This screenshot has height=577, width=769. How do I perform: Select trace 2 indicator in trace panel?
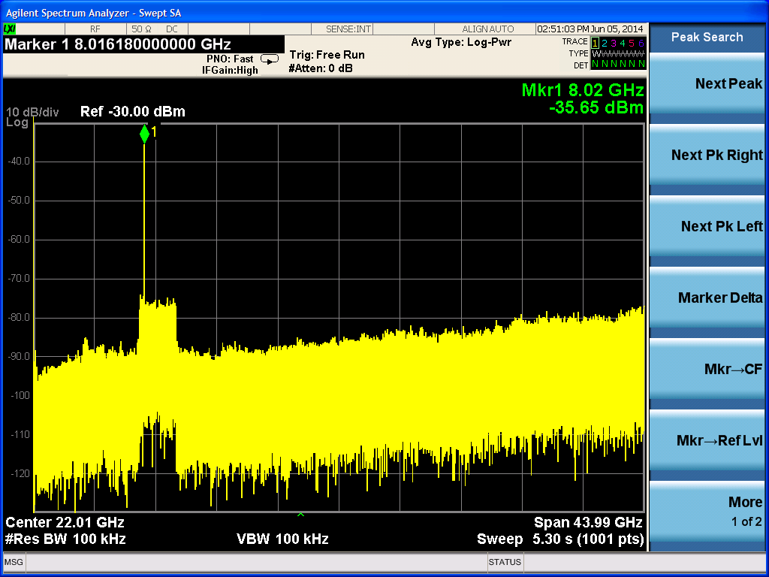(605, 43)
